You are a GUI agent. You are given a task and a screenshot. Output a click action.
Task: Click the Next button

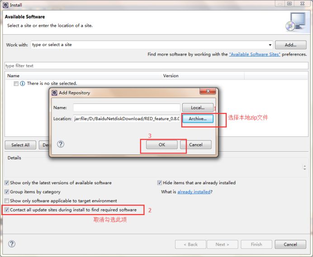tap(223, 244)
